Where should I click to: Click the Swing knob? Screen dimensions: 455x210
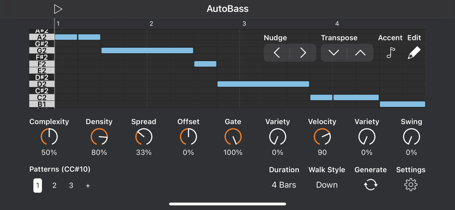pos(411,136)
